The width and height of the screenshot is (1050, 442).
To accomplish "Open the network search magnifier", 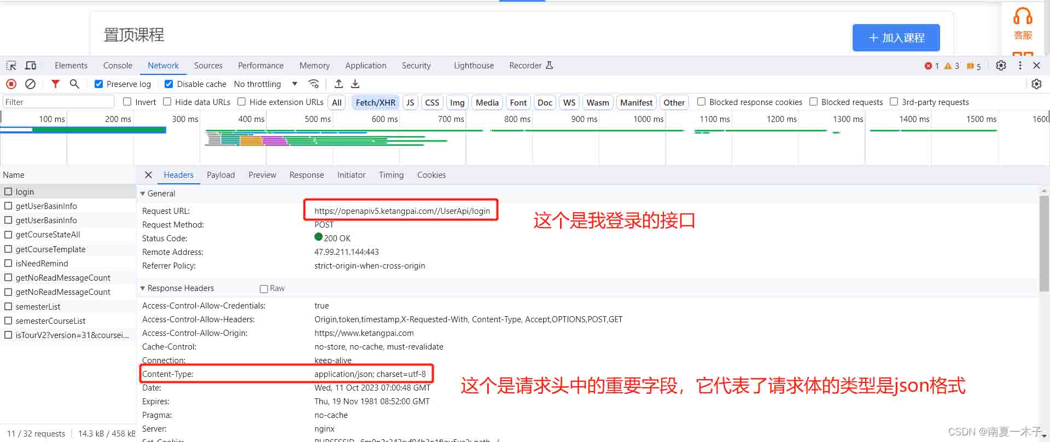I will pyautogui.click(x=74, y=84).
